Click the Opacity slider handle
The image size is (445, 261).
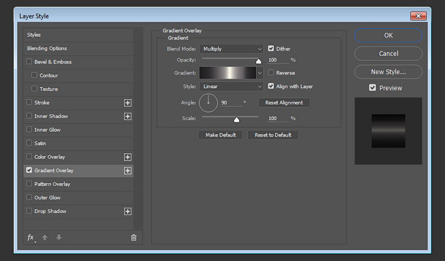point(259,61)
